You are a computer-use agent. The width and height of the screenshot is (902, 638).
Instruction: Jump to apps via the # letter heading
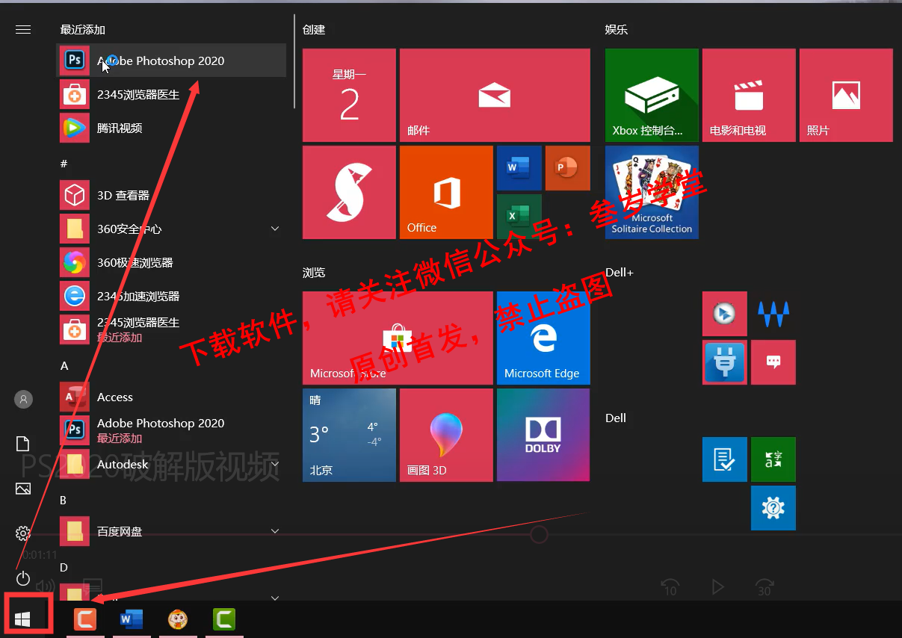click(64, 164)
